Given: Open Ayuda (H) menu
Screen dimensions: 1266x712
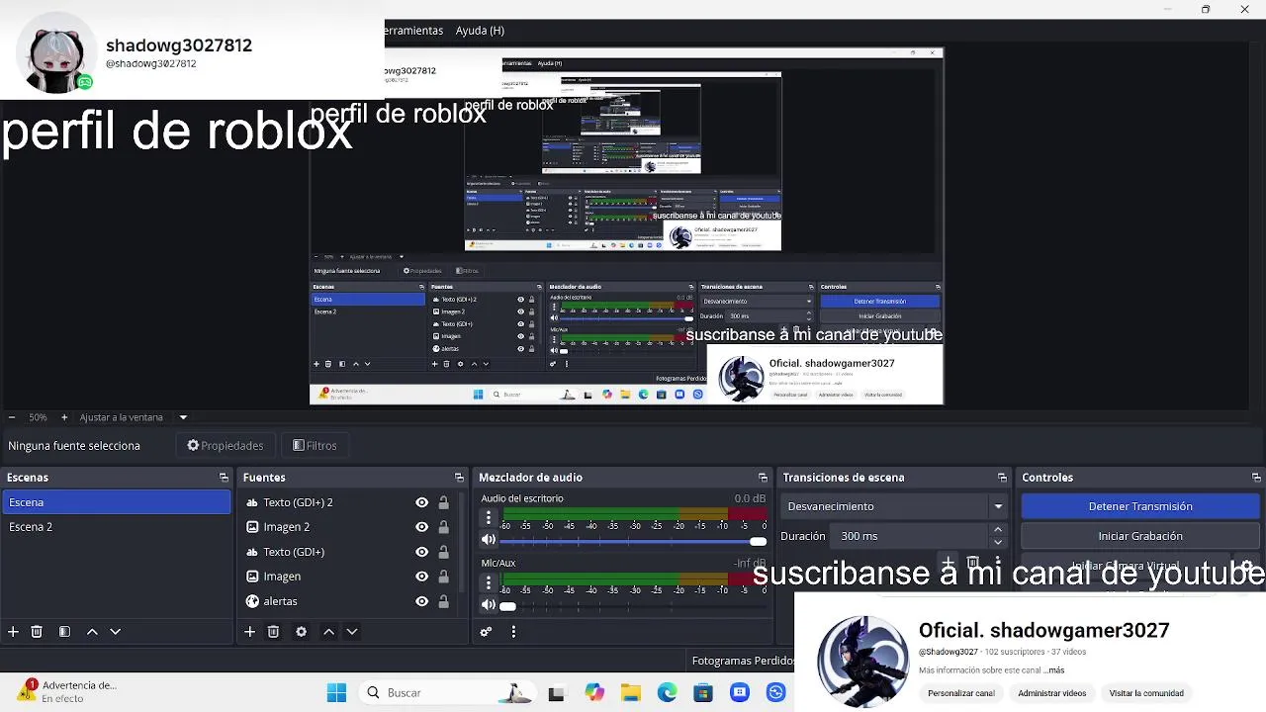Looking at the screenshot, I should pyautogui.click(x=480, y=31).
